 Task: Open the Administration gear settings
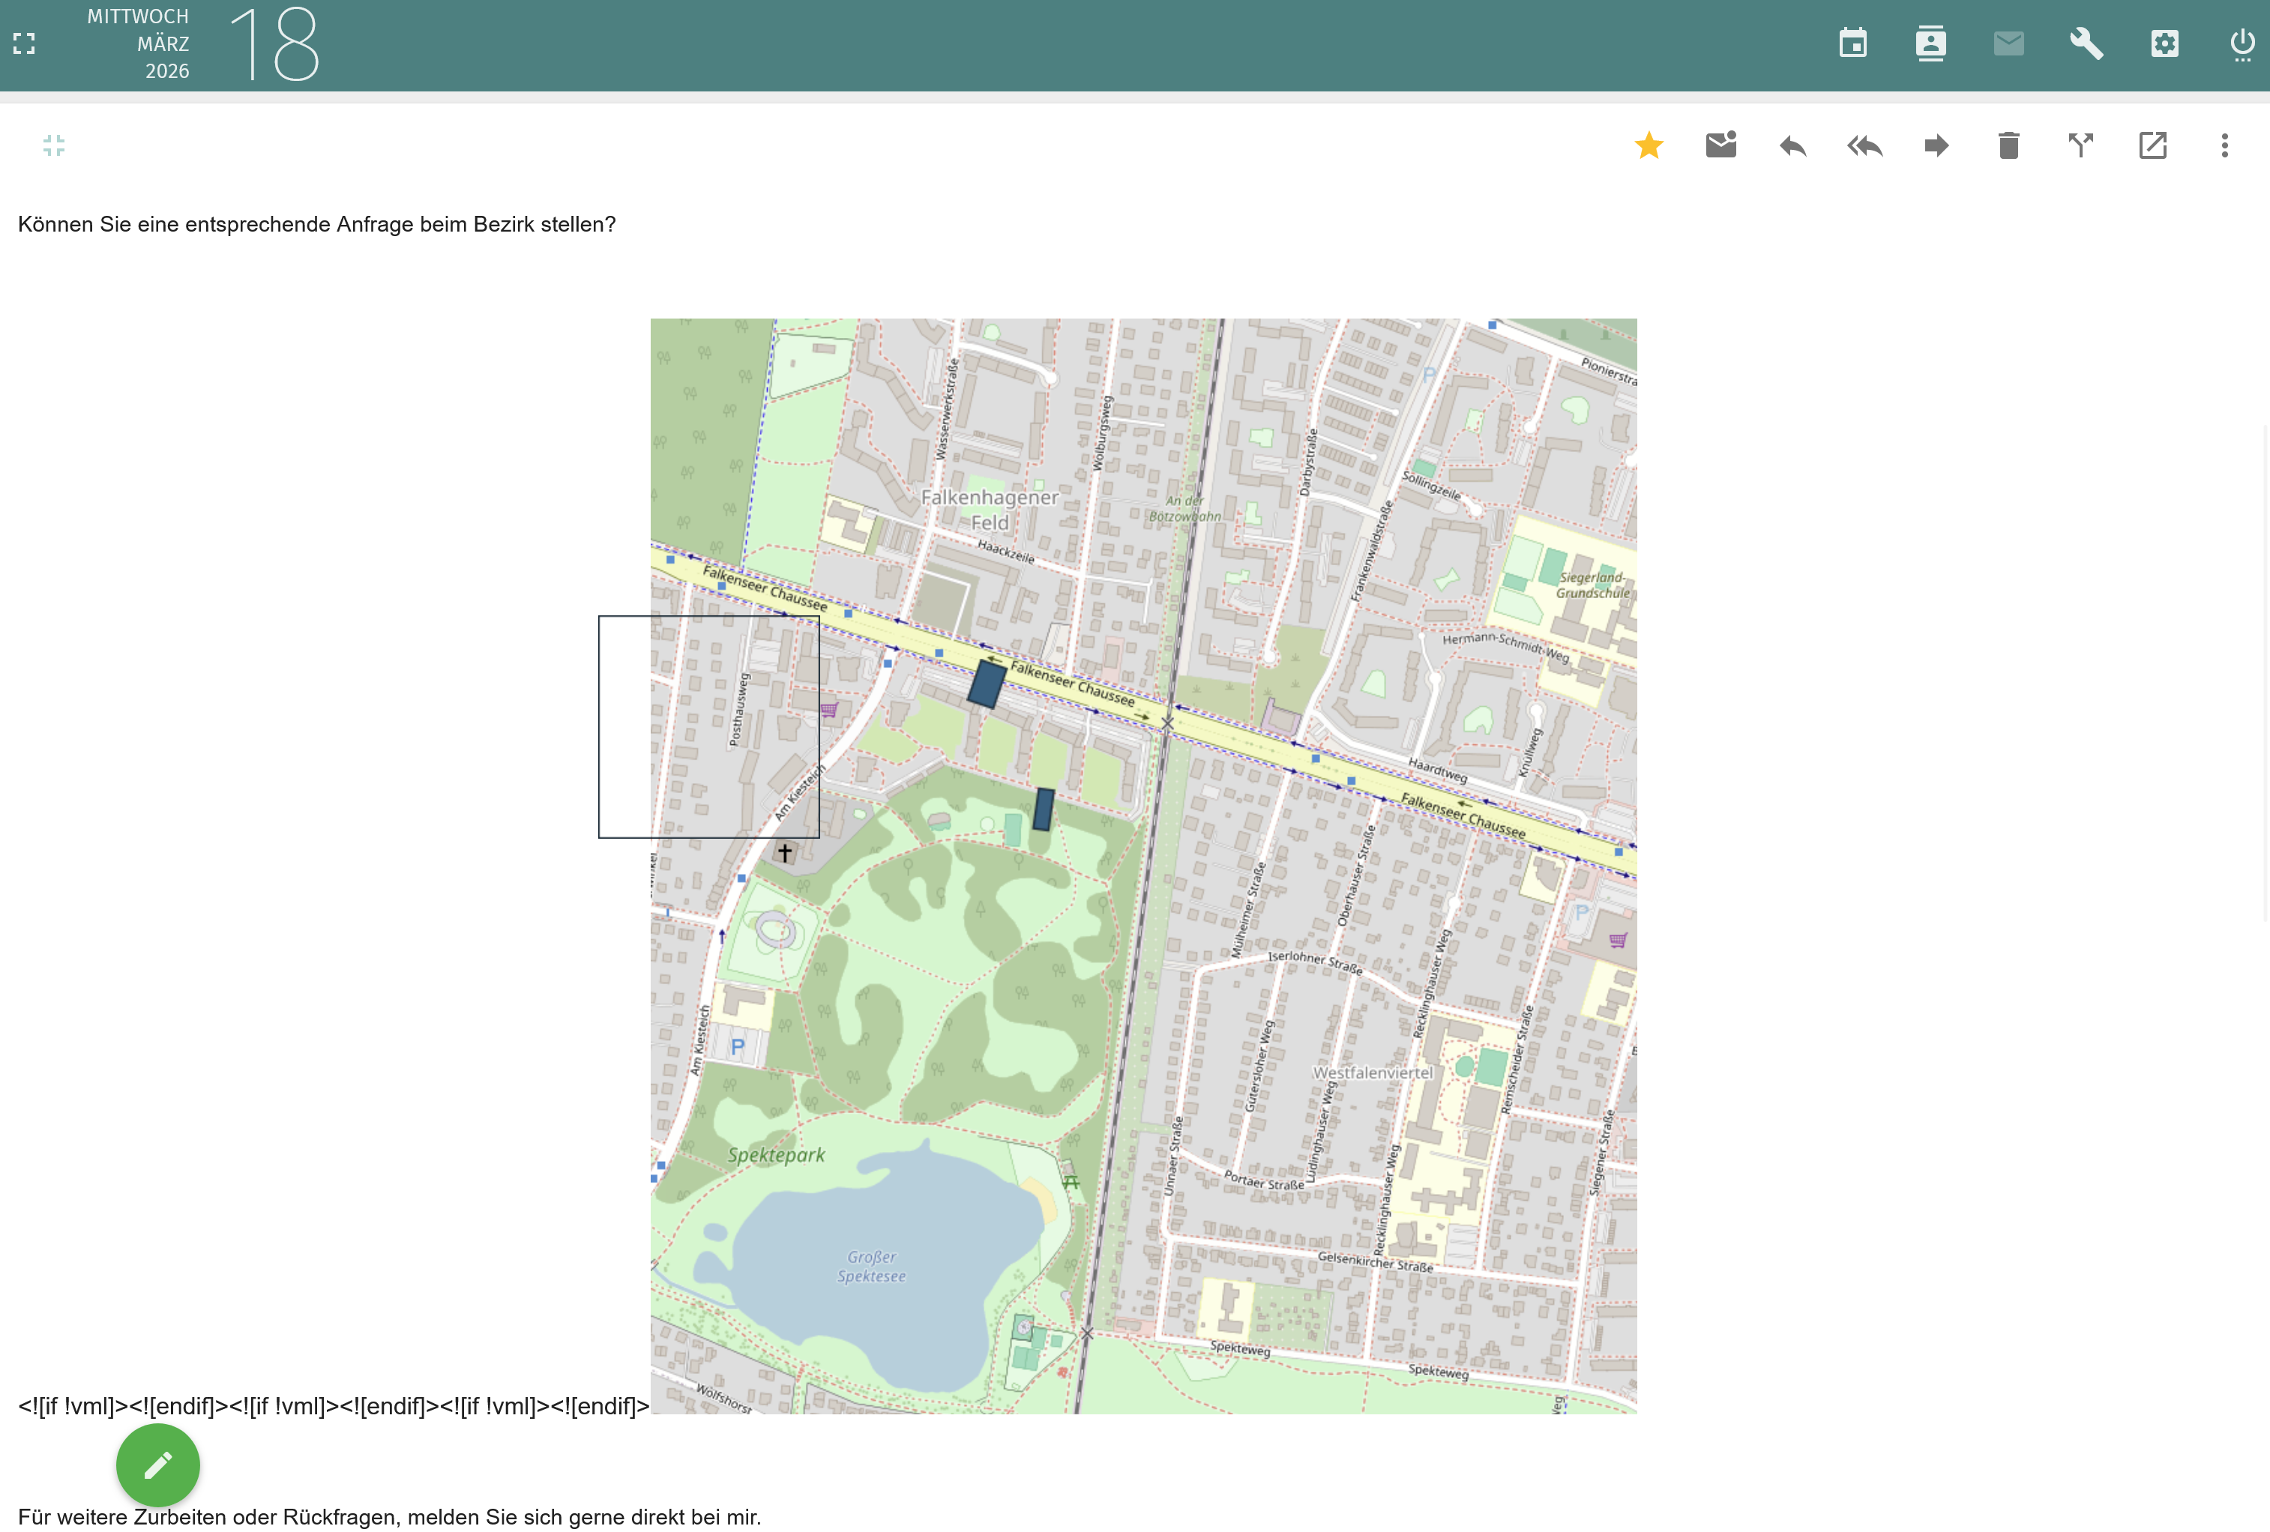coord(2164,43)
